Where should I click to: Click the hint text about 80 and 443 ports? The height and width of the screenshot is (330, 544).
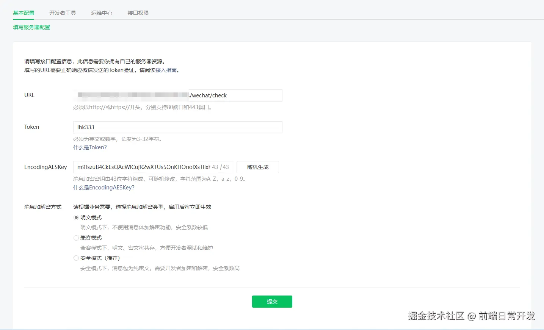(143, 107)
